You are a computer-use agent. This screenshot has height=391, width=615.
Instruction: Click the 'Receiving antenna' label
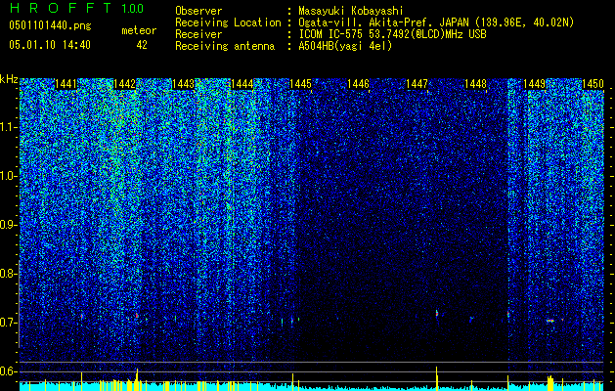225,46
